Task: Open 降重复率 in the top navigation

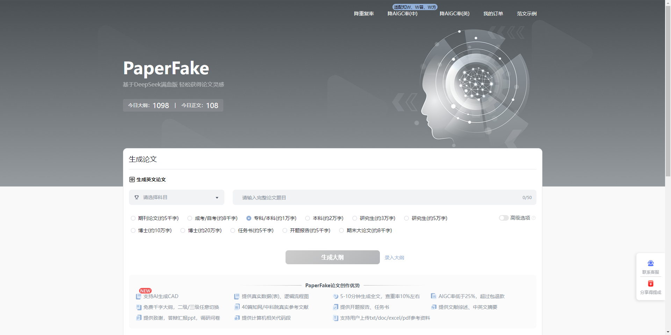Action: [364, 14]
